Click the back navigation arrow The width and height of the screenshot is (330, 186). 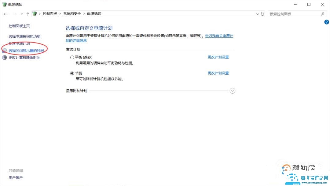click(x=5, y=14)
